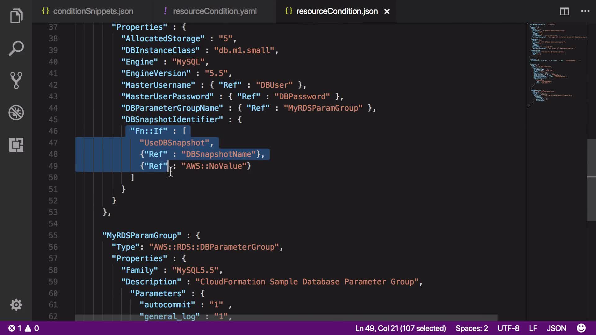Screen dimensions: 596x335
Task: Open the Extensions view icon
Action: coord(16,145)
